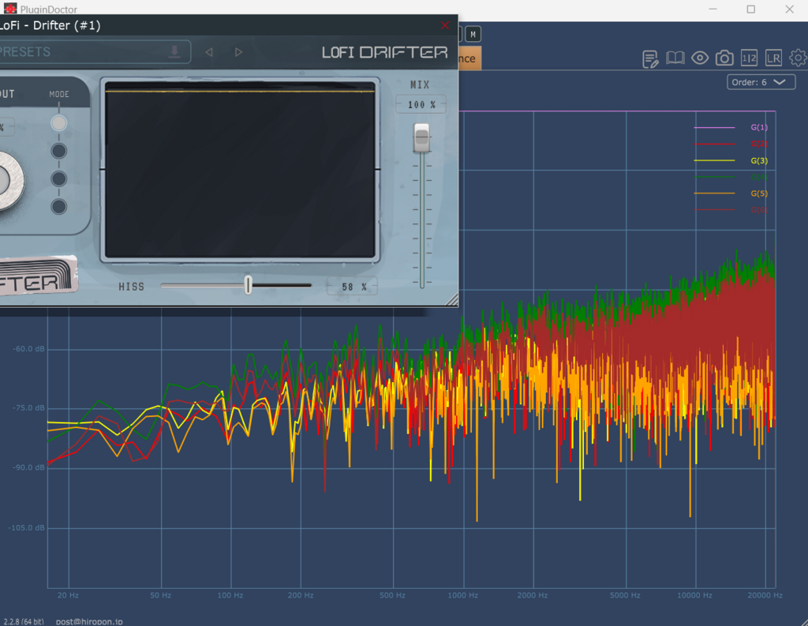Take a snapshot with the camera icon
Image resolution: width=808 pixels, height=626 pixels.
[x=724, y=58]
